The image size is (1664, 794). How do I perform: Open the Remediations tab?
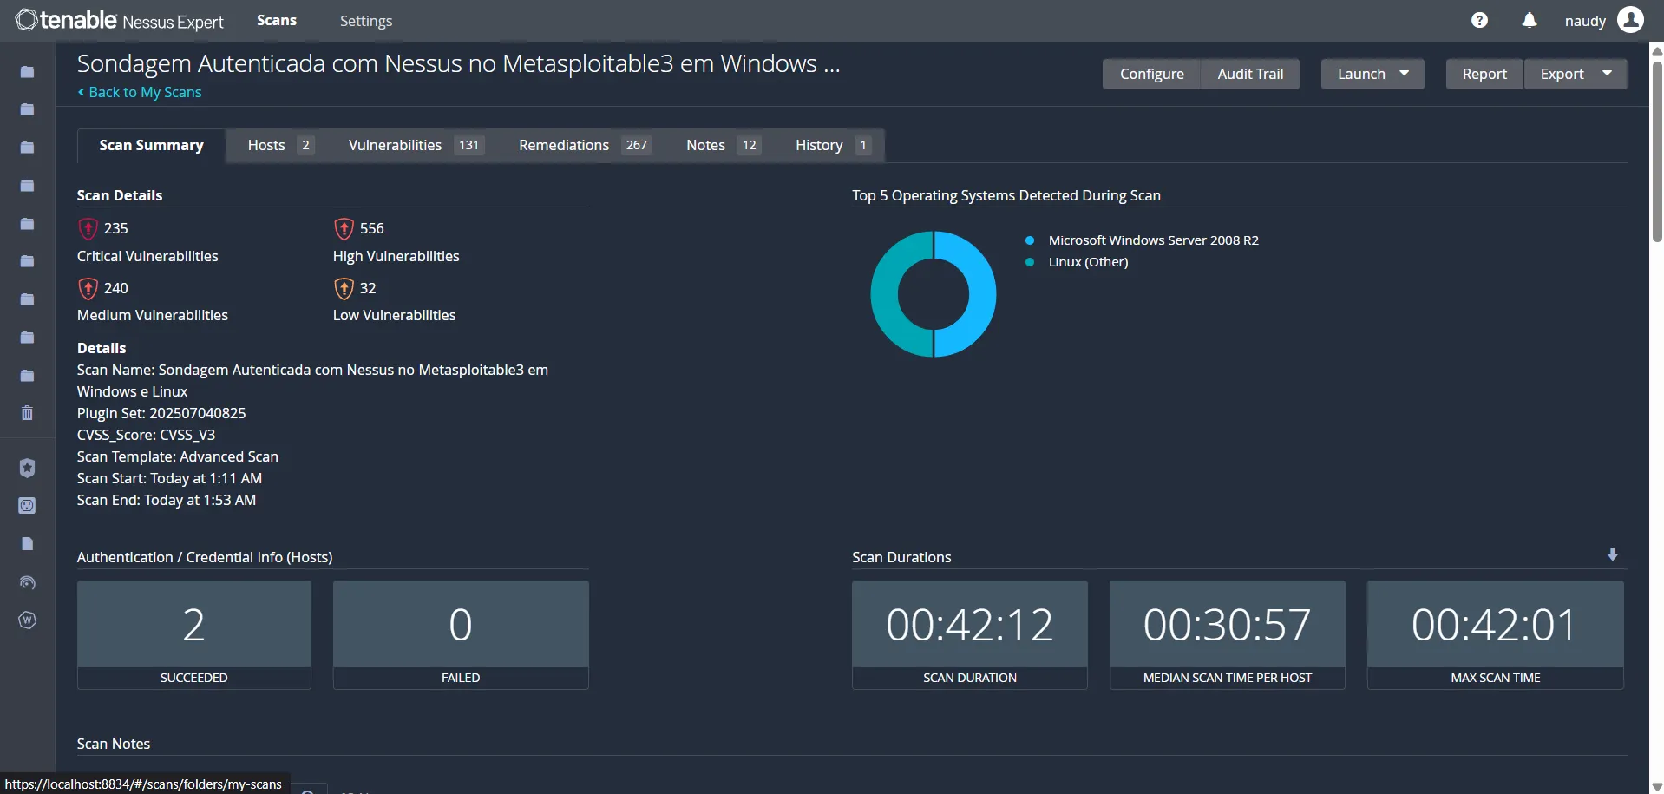point(563,145)
